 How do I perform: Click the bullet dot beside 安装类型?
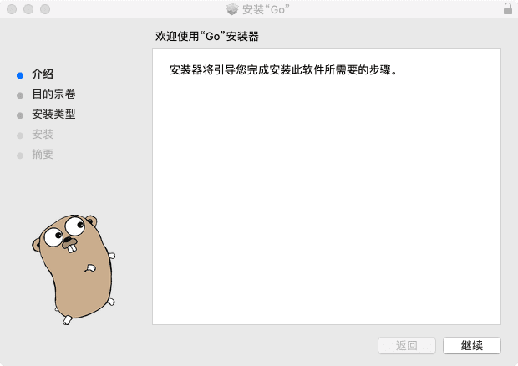20,114
